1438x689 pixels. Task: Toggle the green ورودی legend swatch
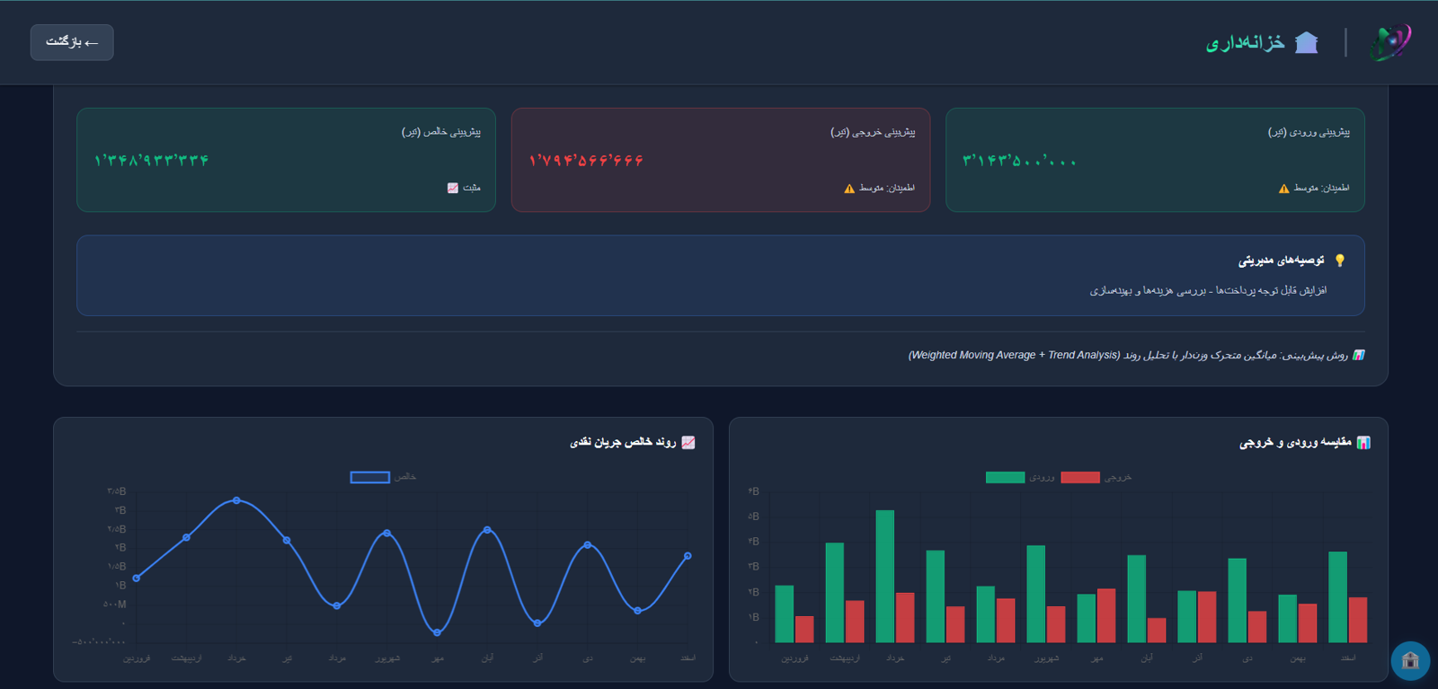pos(1005,477)
